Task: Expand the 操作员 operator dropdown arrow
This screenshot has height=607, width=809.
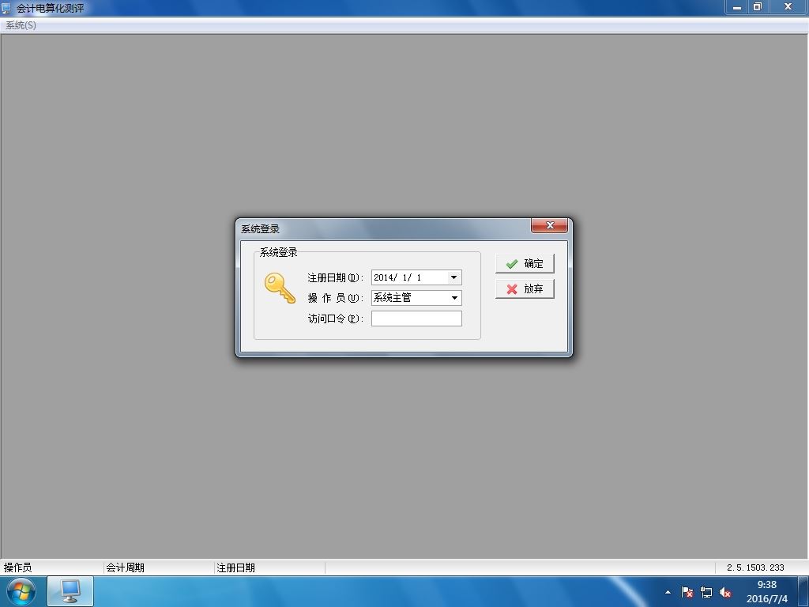Action: click(x=454, y=298)
